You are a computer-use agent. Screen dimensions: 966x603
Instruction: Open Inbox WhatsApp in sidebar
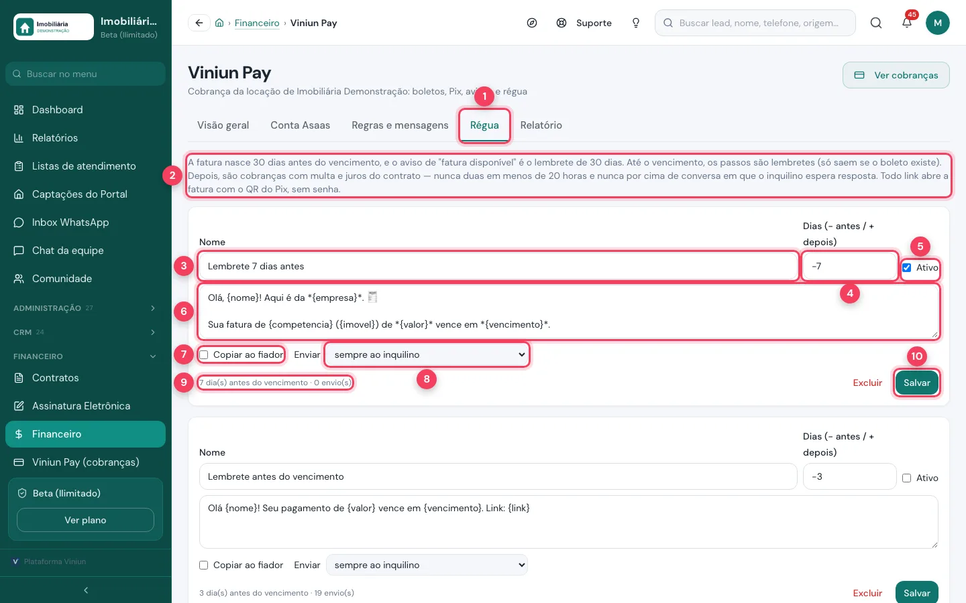click(x=85, y=222)
